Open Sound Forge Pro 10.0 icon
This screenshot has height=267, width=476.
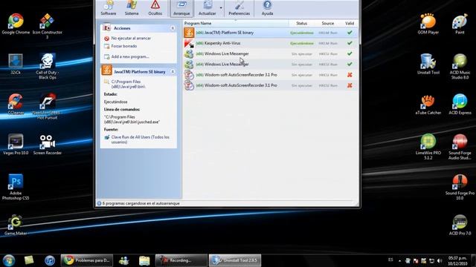pyautogui.click(x=460, y=187)
